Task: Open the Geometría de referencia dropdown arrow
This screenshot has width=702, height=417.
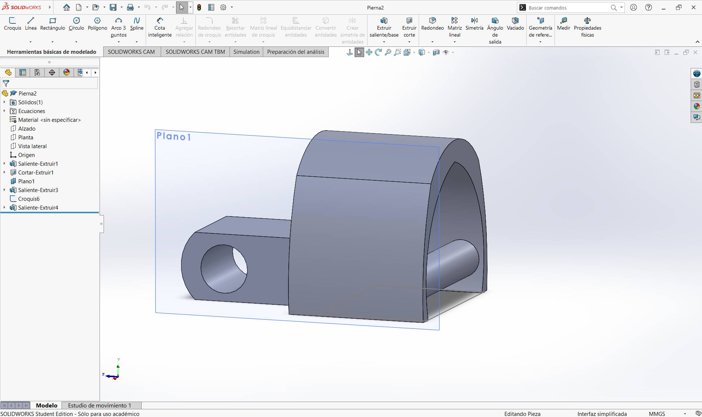Action: (540, 42)
